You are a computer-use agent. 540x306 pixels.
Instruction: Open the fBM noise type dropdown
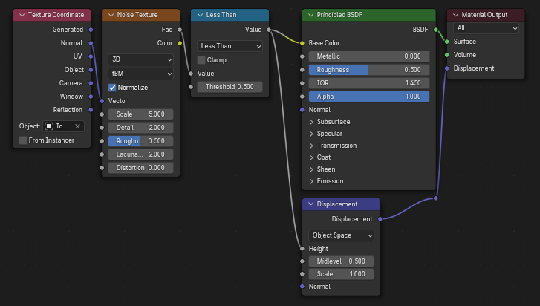140,74
